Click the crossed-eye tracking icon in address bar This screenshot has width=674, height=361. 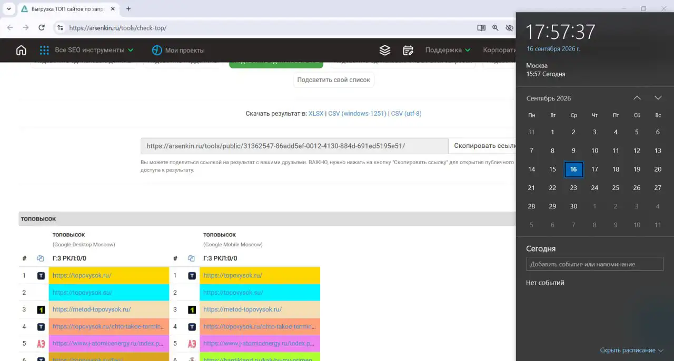pyautogui.click(x=509, y=28)
